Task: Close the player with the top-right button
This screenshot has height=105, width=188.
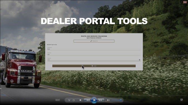Action: point(185,2)
